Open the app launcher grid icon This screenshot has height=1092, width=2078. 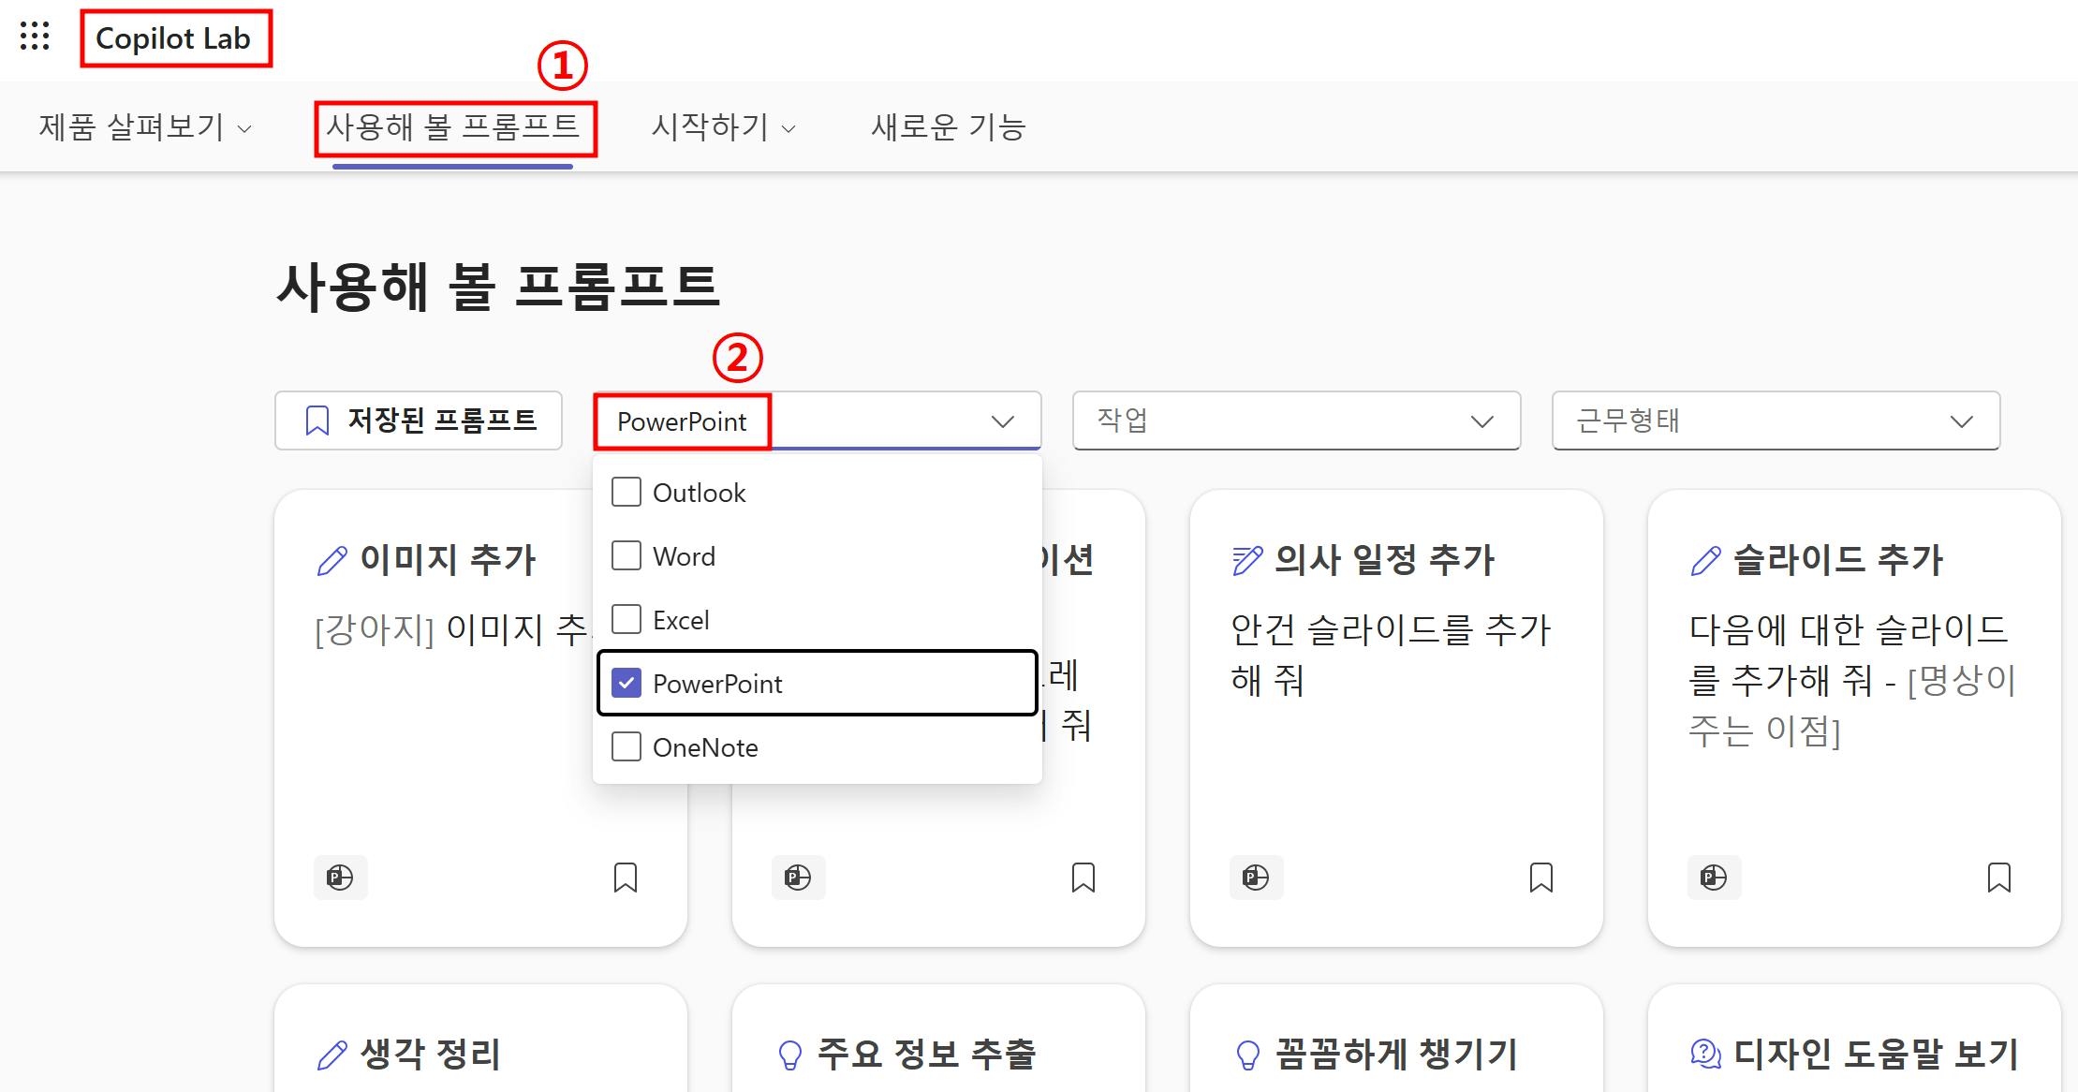point(35,37)
